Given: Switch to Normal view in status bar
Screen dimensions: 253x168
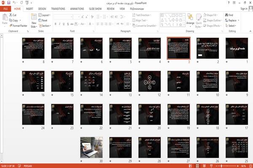Looking at the screenshot, I should coord(191,166).
